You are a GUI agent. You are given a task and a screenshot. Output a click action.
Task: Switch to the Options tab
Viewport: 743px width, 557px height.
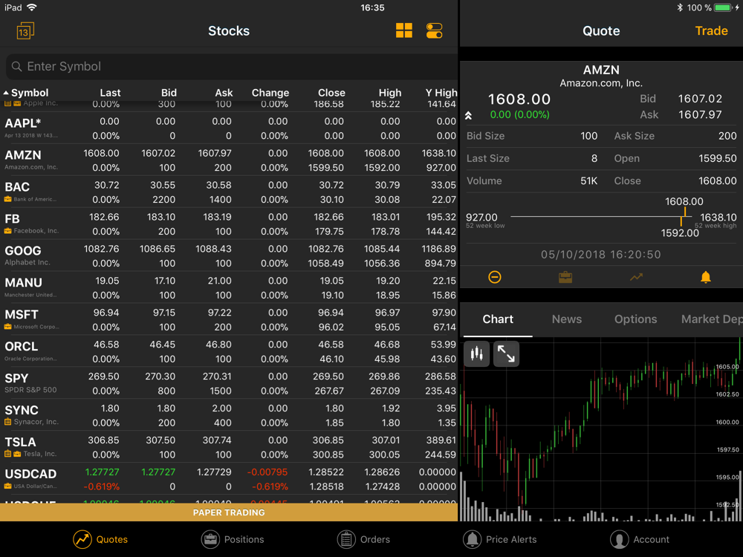[635, 319]
